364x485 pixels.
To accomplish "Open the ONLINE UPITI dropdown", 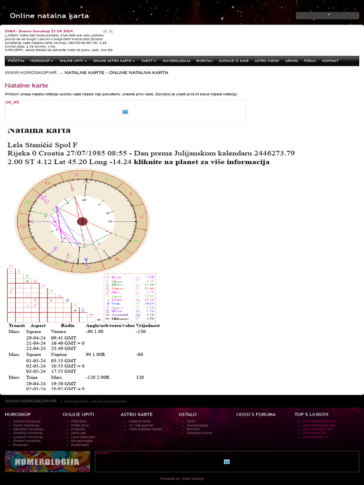I will coord(73,61).
